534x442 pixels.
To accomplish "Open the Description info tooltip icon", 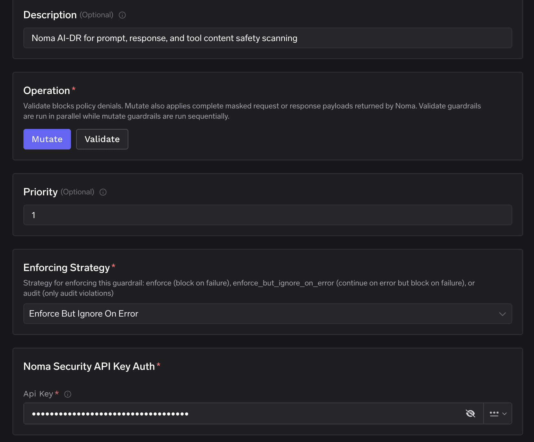I will 122,15.
